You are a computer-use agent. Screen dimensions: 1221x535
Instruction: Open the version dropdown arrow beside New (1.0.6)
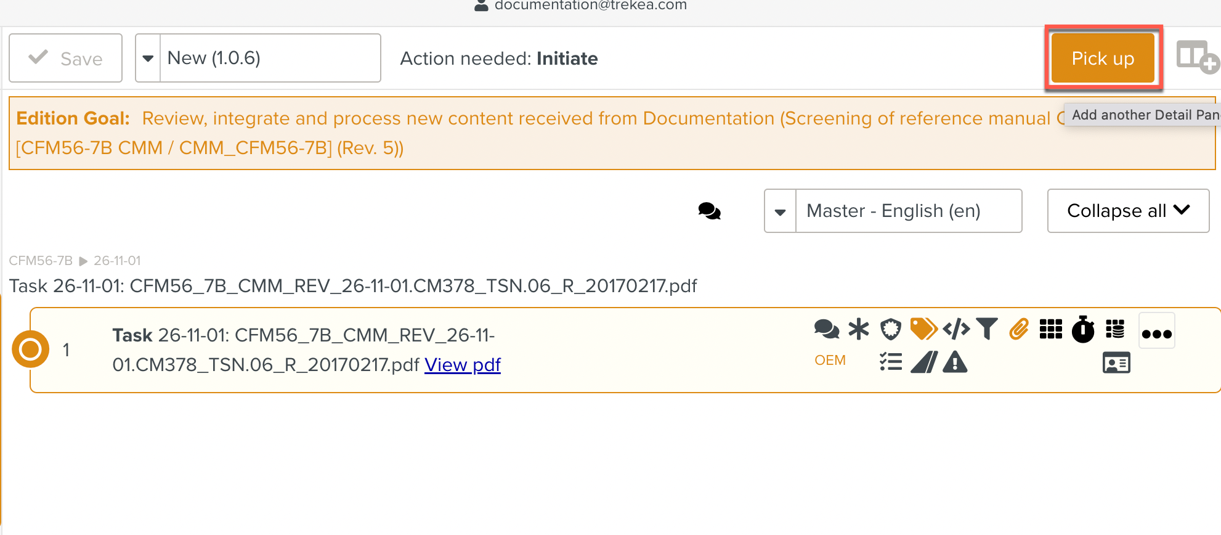(148, 58)
